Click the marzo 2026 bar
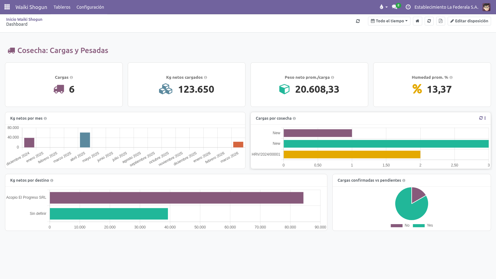The height and width of the screenshot is (279, 496). pos(238,144)
